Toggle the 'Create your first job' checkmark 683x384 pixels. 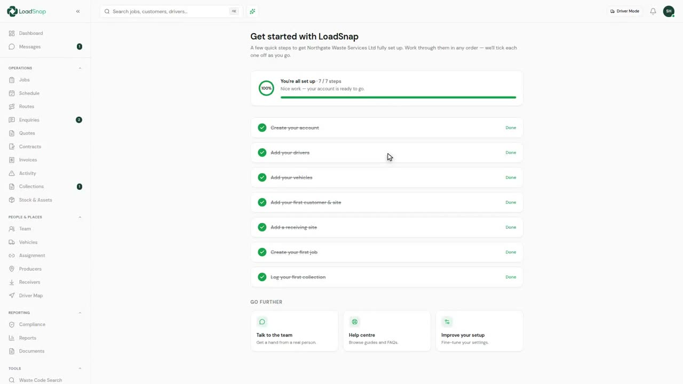[262, 252]
